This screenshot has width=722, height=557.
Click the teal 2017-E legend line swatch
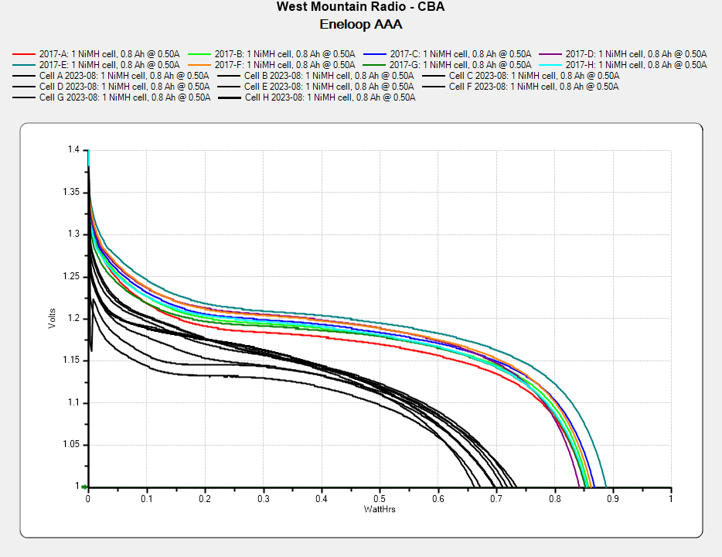tap(25, 65)
